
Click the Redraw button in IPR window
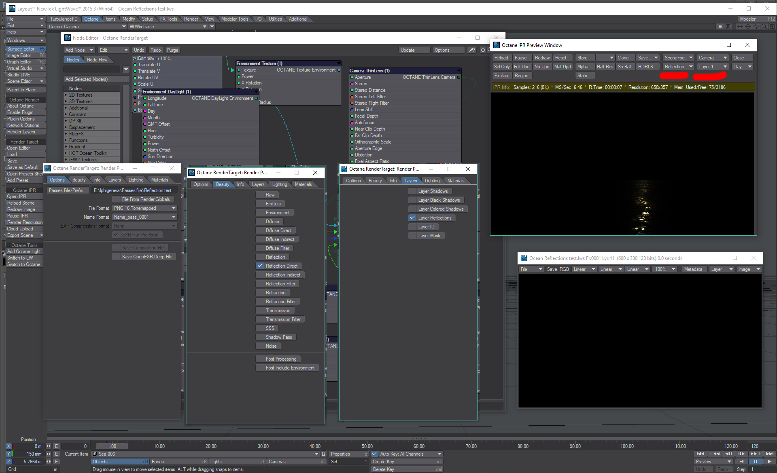point(542,58)
